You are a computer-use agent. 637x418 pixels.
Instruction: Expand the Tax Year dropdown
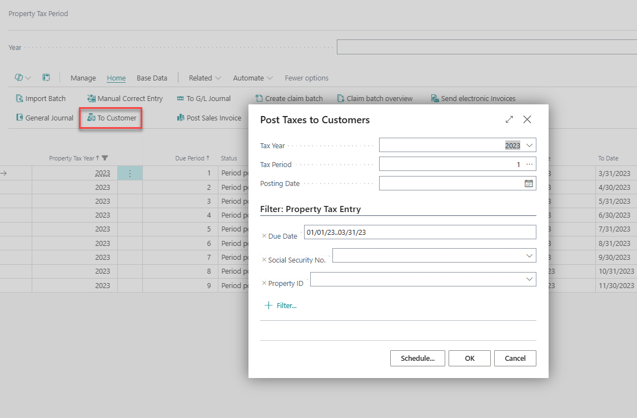[529, 145]
